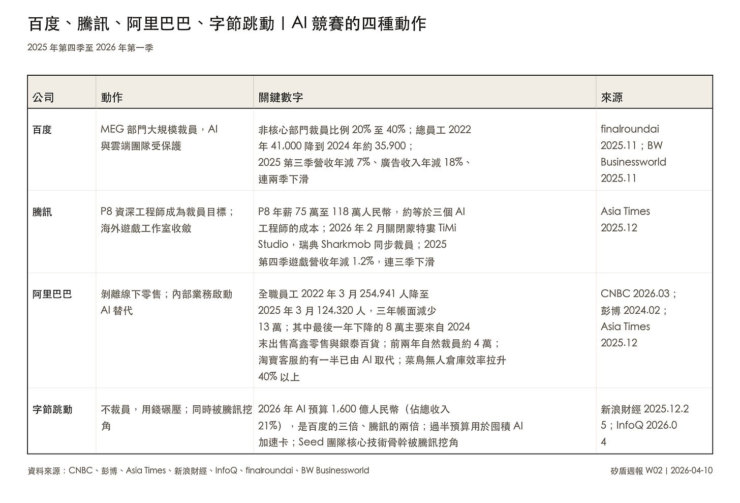
Task: Click the '剝離線下零售；內部業務啟動 AI 替代' cell
Action: pos(174,331)
